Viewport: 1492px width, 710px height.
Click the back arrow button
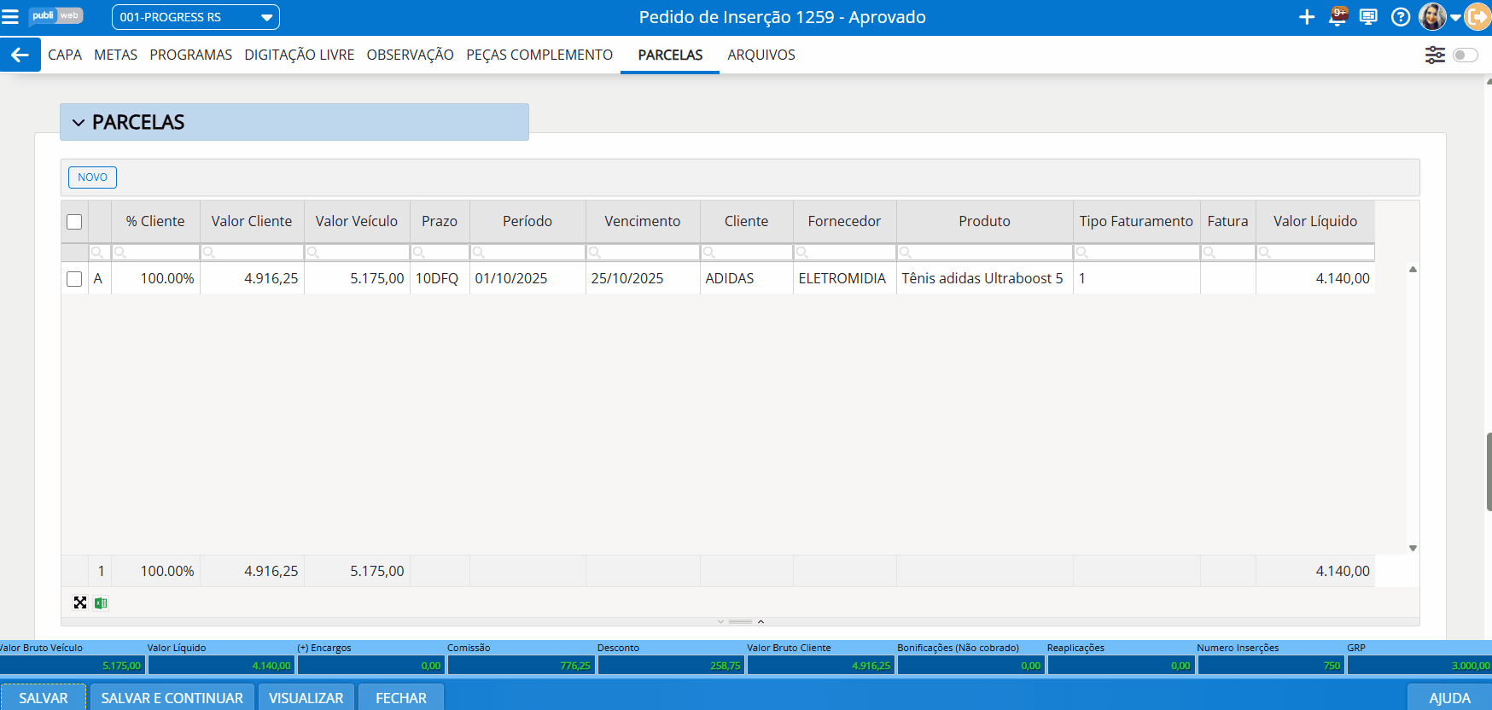coord(20,55)
